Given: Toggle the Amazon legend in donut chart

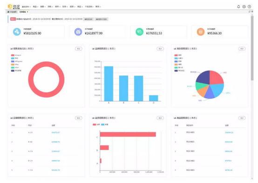Looking at the screenshot, I should (x=16, y=55).
